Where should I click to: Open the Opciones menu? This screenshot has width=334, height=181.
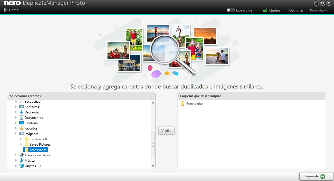click(x=296, y=10)
